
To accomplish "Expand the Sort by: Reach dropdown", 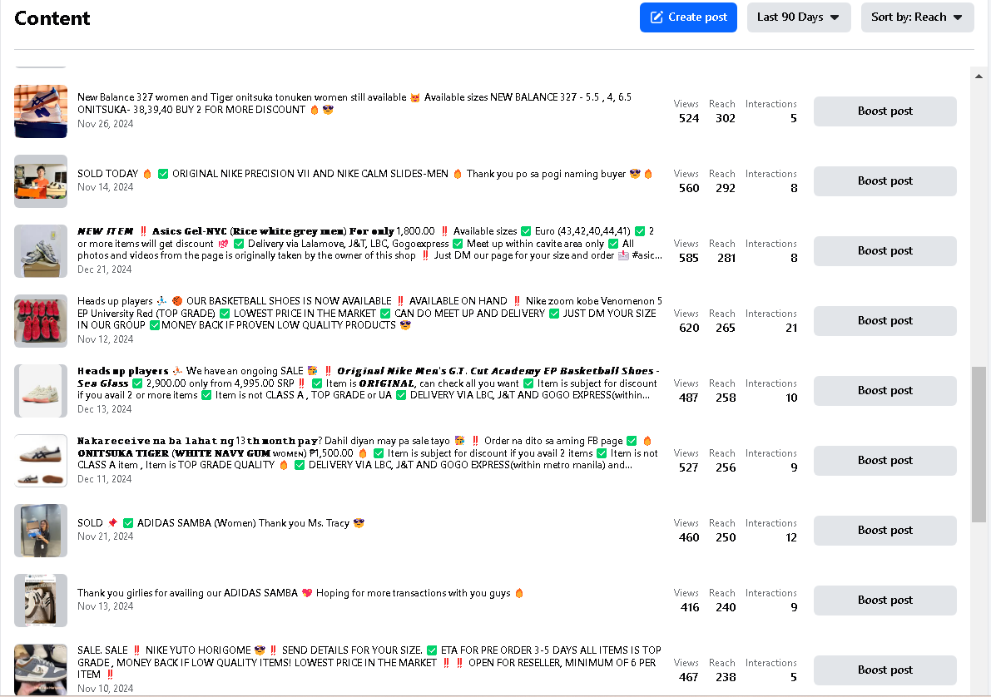I will click(917, 17).
